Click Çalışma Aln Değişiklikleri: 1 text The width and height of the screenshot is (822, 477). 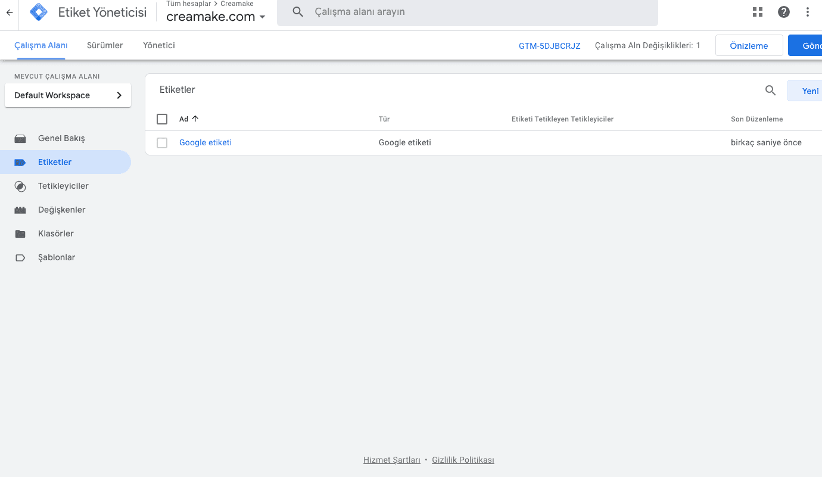coord(647,45)
